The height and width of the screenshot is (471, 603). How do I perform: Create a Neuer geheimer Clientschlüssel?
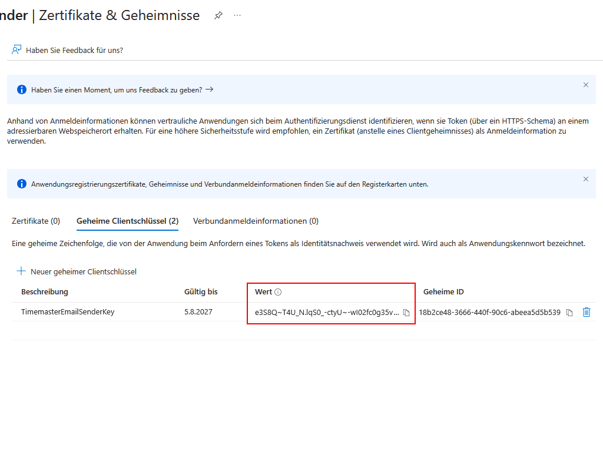79,271
